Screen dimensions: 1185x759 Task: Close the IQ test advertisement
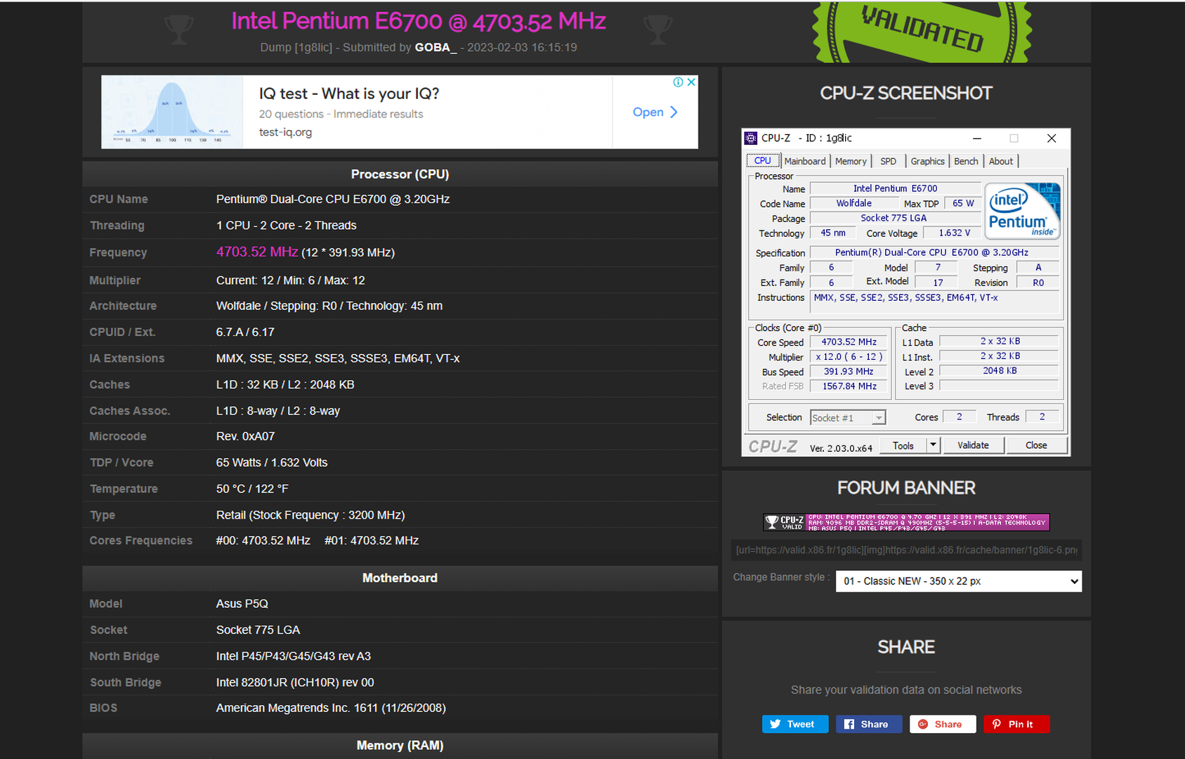click(691, 82)
